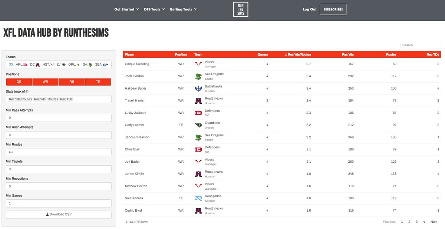Click the Run The Sims logo
Screen dimensions: 445x229
coord(240,9)
